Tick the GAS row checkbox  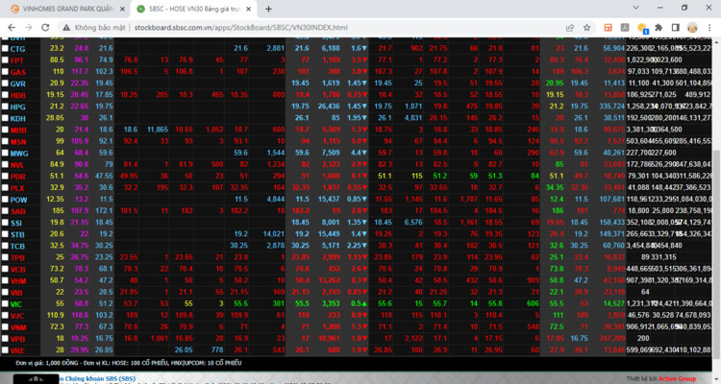click(x=5, y=72)
